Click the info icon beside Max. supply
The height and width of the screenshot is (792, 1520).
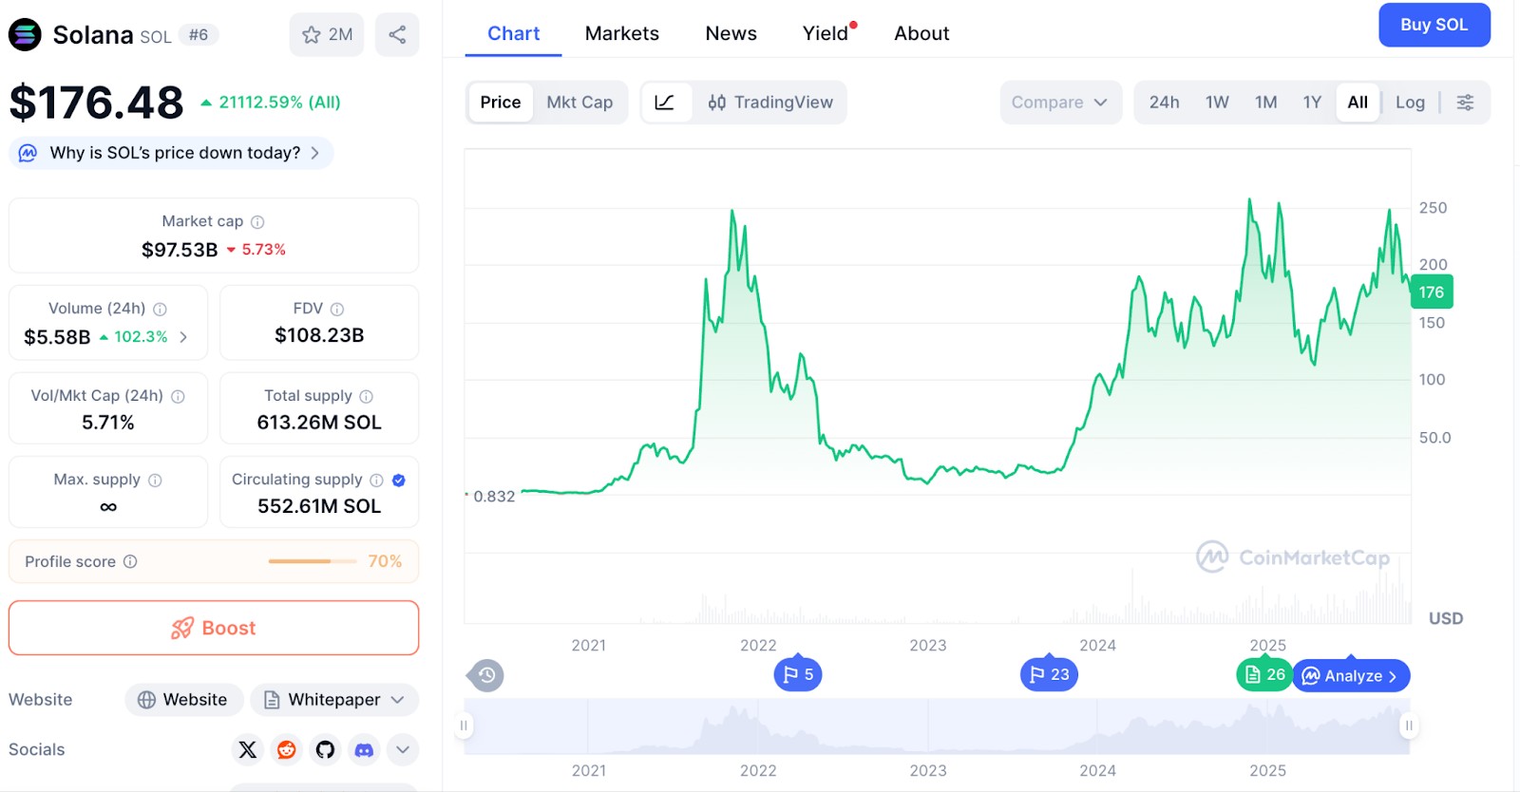click(x=155, y=481)
